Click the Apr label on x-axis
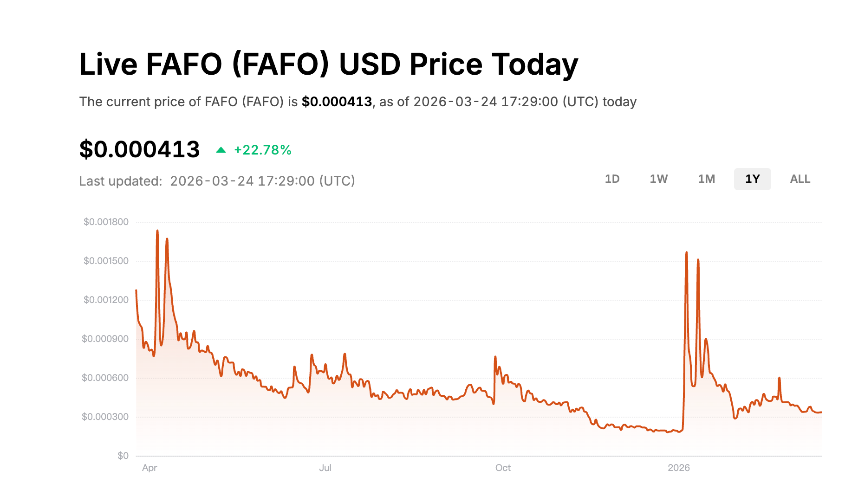 (149, 468)
